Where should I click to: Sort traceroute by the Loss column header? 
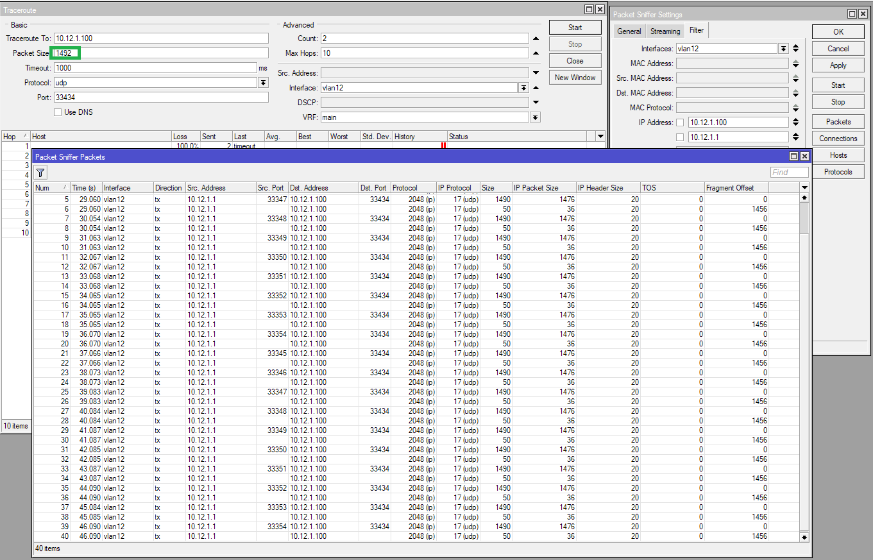[186, 137]
